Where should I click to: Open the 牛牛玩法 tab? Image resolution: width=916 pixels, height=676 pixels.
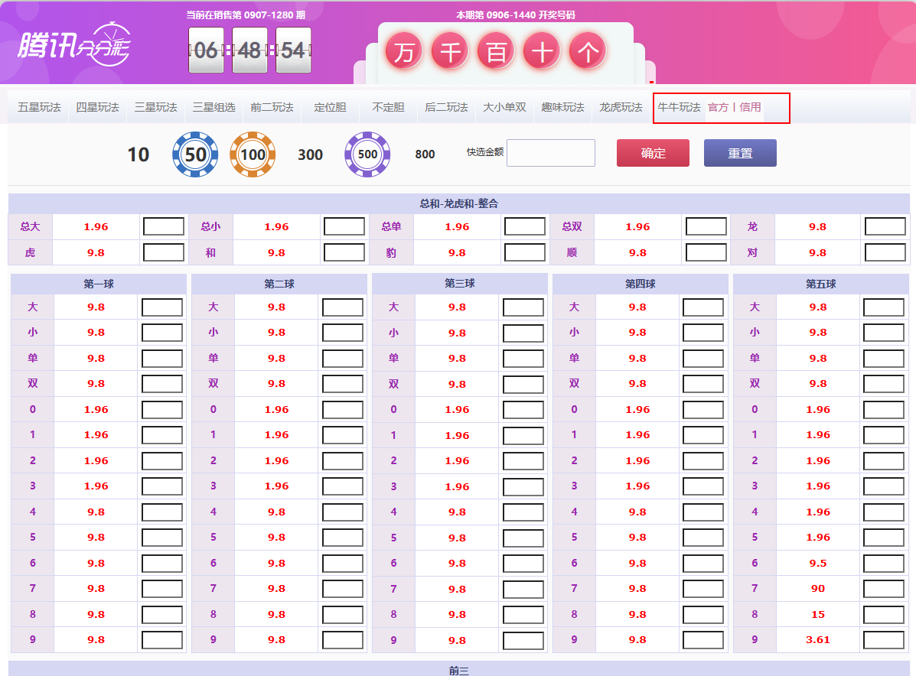(679, 107)
